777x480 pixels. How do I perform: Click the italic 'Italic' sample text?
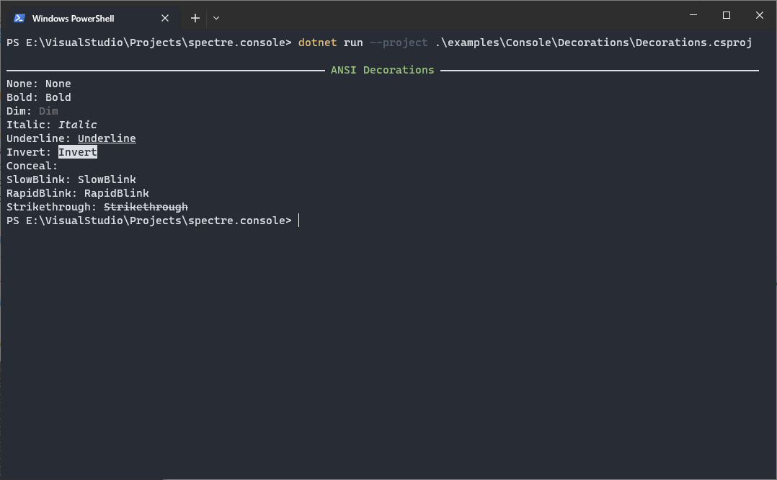[x=77, y=125]
